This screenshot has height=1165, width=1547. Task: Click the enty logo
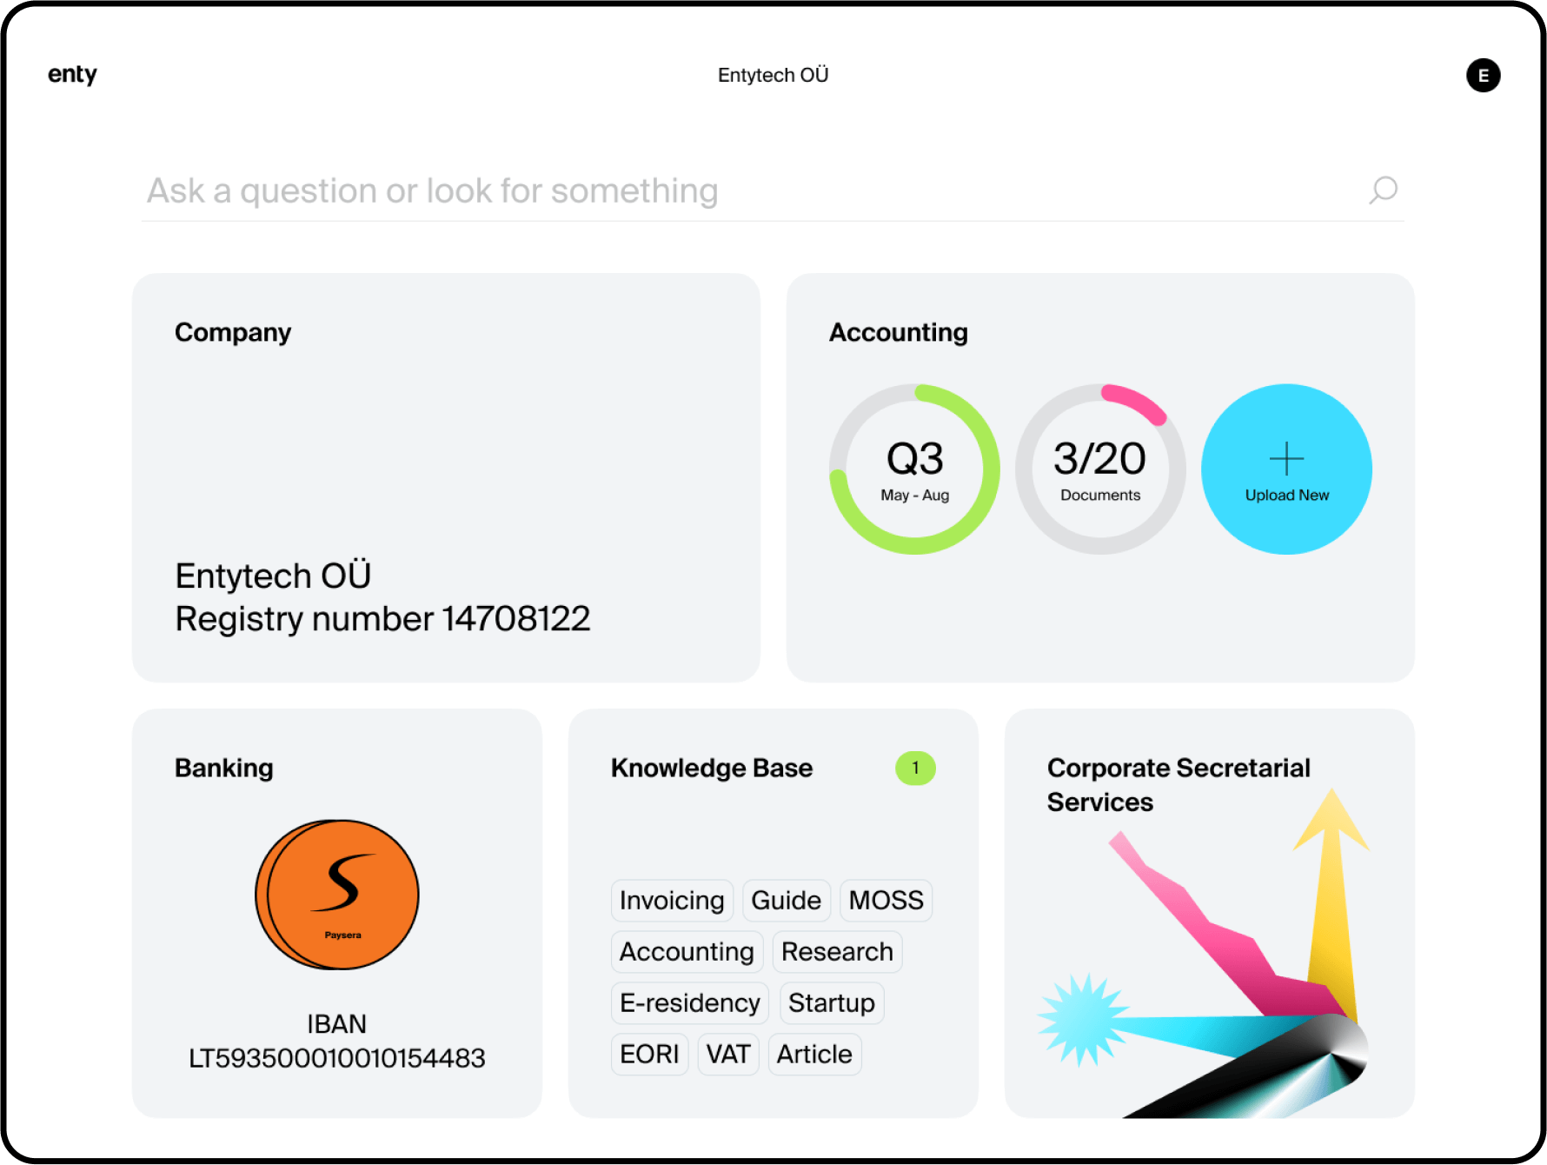point(72,75)
